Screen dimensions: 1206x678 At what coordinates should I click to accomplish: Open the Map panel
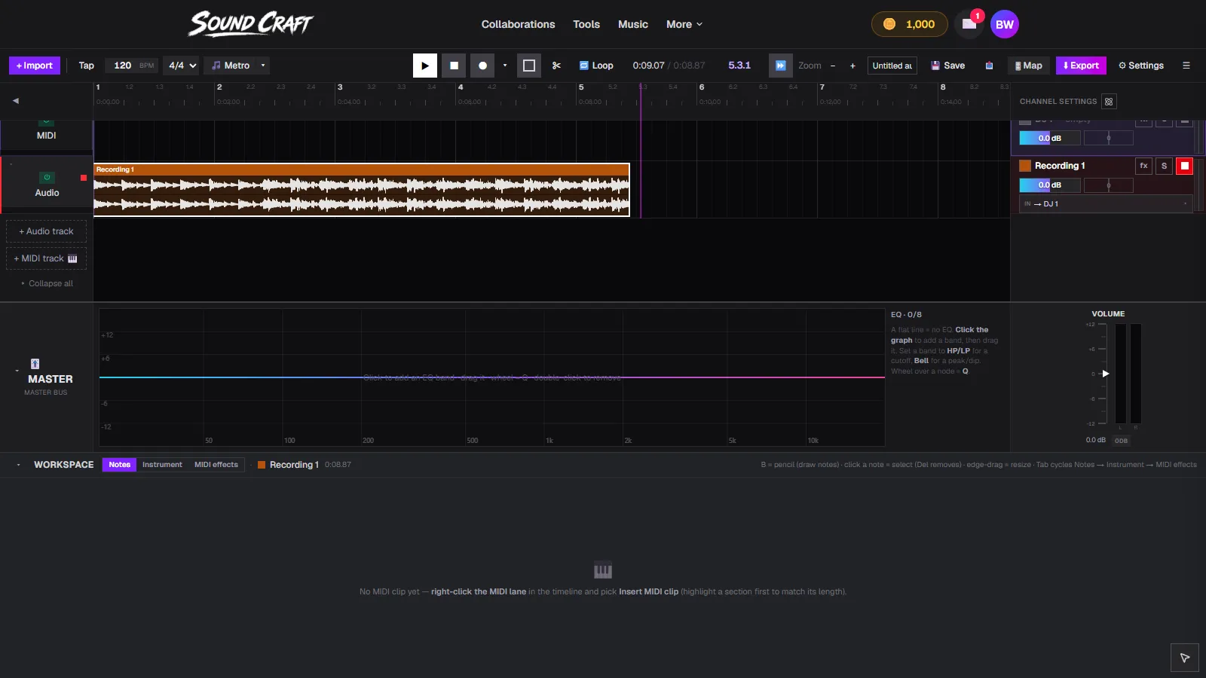1028,66
